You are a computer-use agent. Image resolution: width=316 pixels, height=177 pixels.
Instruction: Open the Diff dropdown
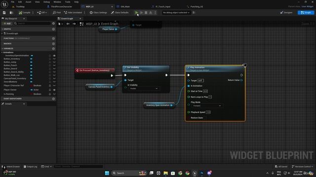[42, 13]
